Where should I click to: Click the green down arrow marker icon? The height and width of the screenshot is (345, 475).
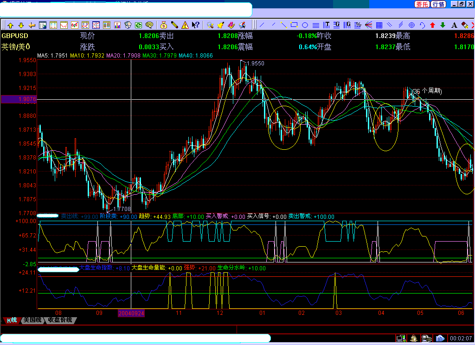click(443, 25)
